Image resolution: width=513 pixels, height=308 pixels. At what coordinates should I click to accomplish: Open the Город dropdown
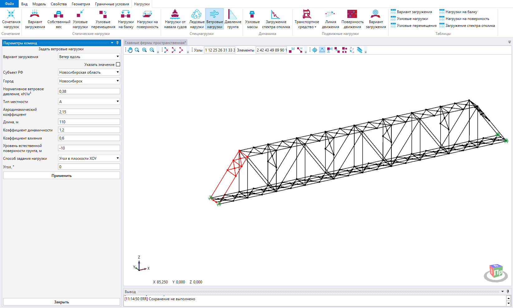click(89, 81)
